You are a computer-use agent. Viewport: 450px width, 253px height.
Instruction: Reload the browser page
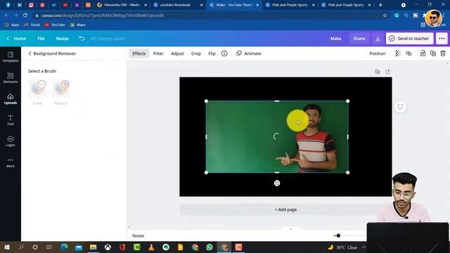pyautogui.click(x=25, y=15)
